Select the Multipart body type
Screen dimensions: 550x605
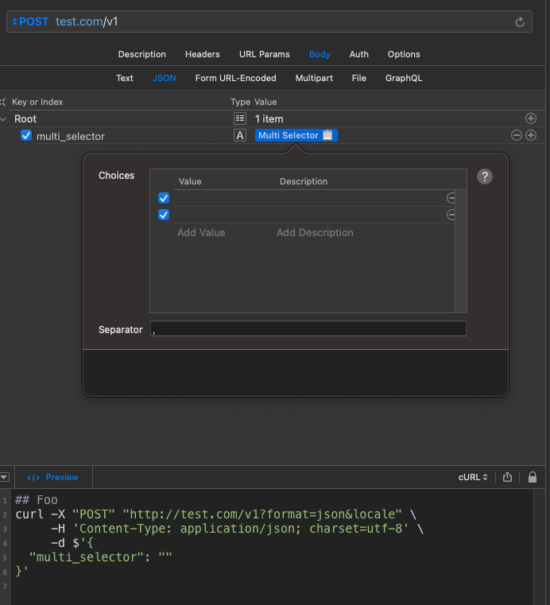point(314,79)
